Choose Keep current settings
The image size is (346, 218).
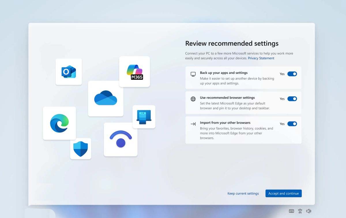[243, 193]
